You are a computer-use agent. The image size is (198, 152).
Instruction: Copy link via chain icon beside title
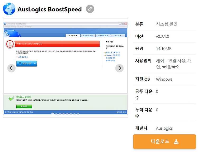click(x=90, y=9)
